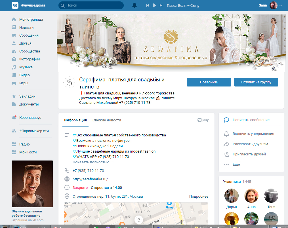
Task: Click the Serafima group avatar logo
Action: point(69,82)
